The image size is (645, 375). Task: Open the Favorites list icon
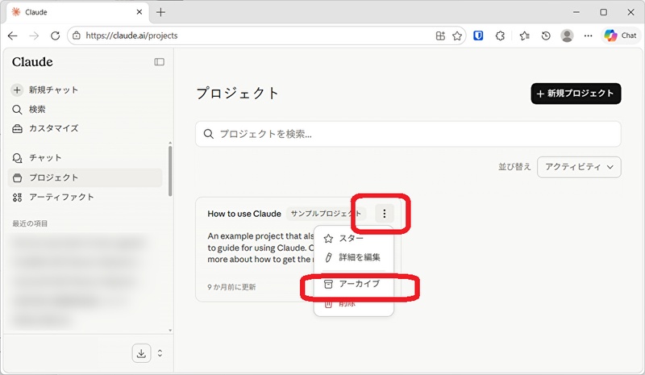click(525, 35)
